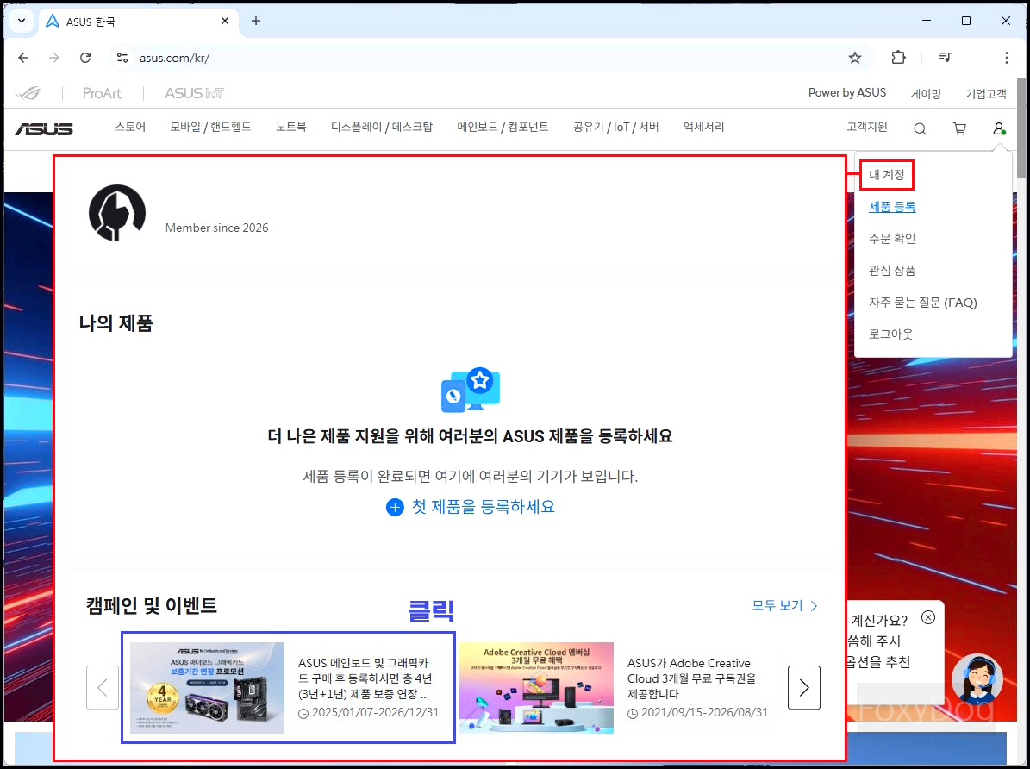Screen dimensions: 1030x769
Task: Reload the page
Action: [x=85, y=58]
